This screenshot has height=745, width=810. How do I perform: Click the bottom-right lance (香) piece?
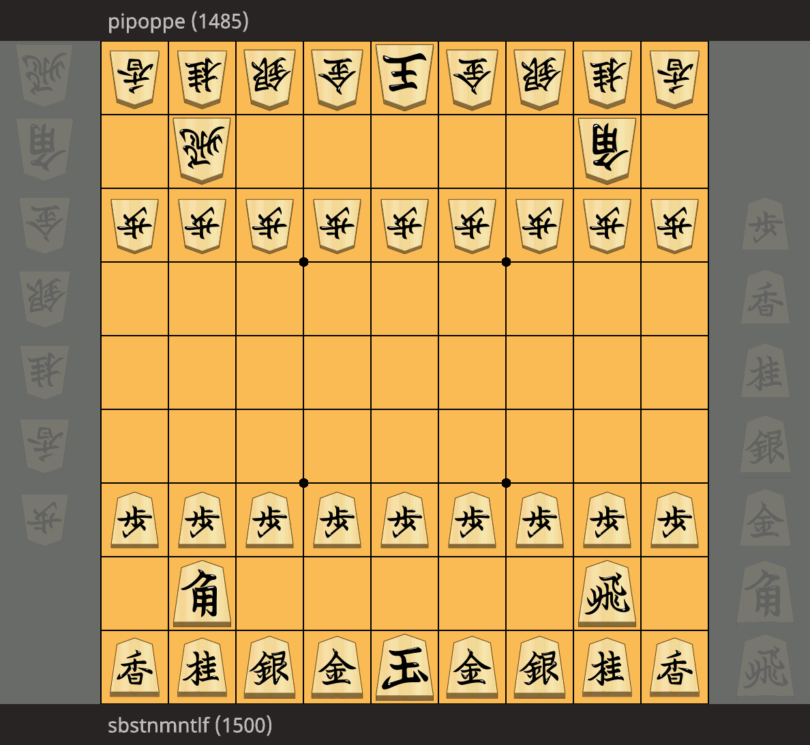click(x=674, y=667)
